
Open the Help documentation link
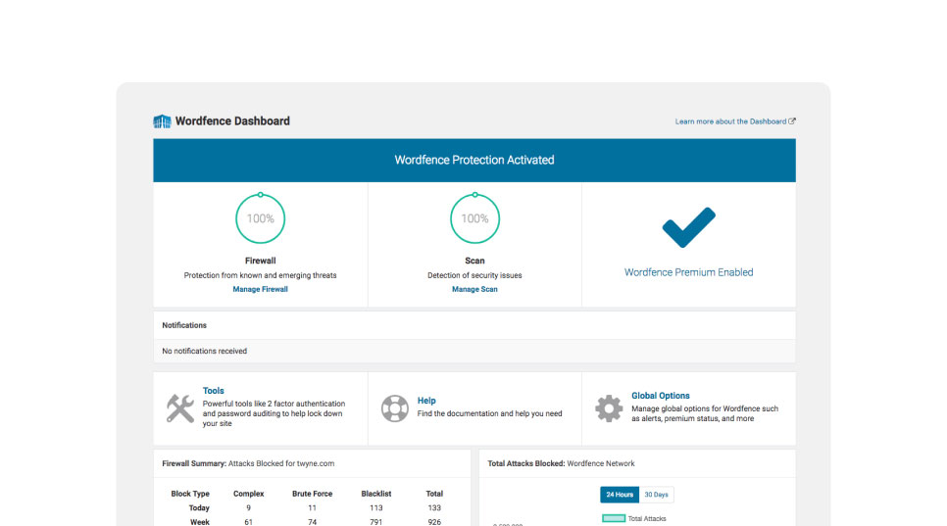(426, 401)
